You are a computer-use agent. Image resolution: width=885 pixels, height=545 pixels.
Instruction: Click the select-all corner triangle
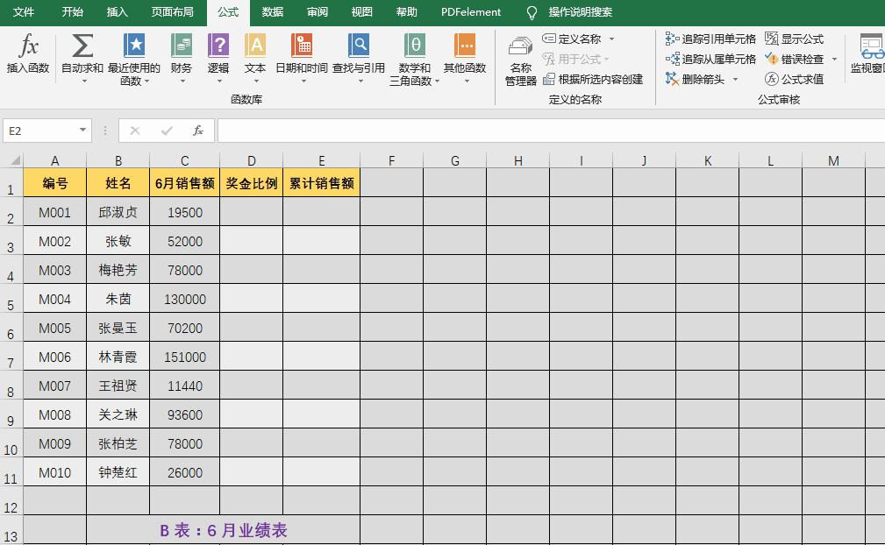coord(15,160)
